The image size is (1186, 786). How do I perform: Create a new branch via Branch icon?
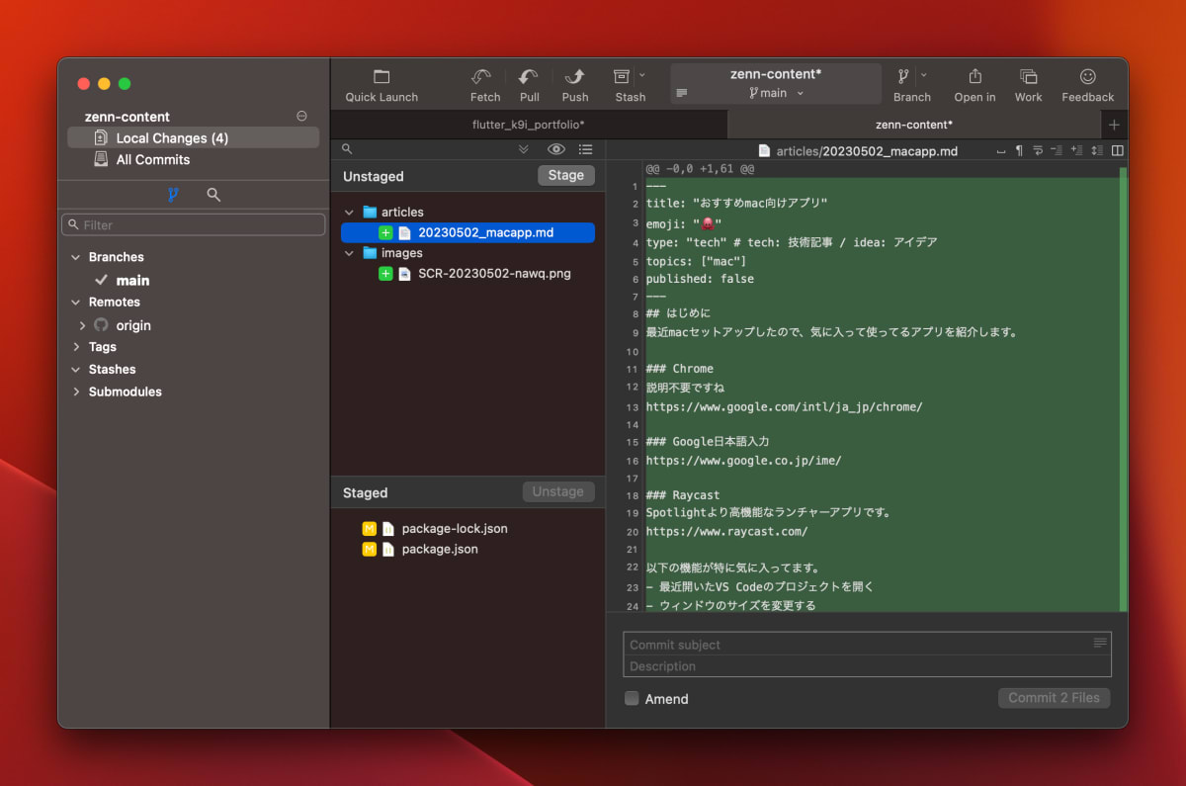(903, 76)
